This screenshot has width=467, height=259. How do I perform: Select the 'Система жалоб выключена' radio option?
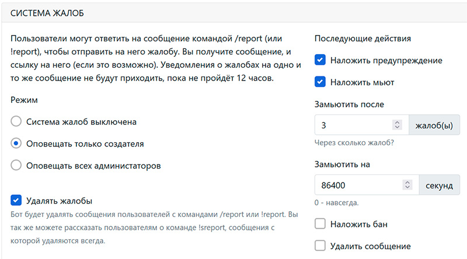16,122
